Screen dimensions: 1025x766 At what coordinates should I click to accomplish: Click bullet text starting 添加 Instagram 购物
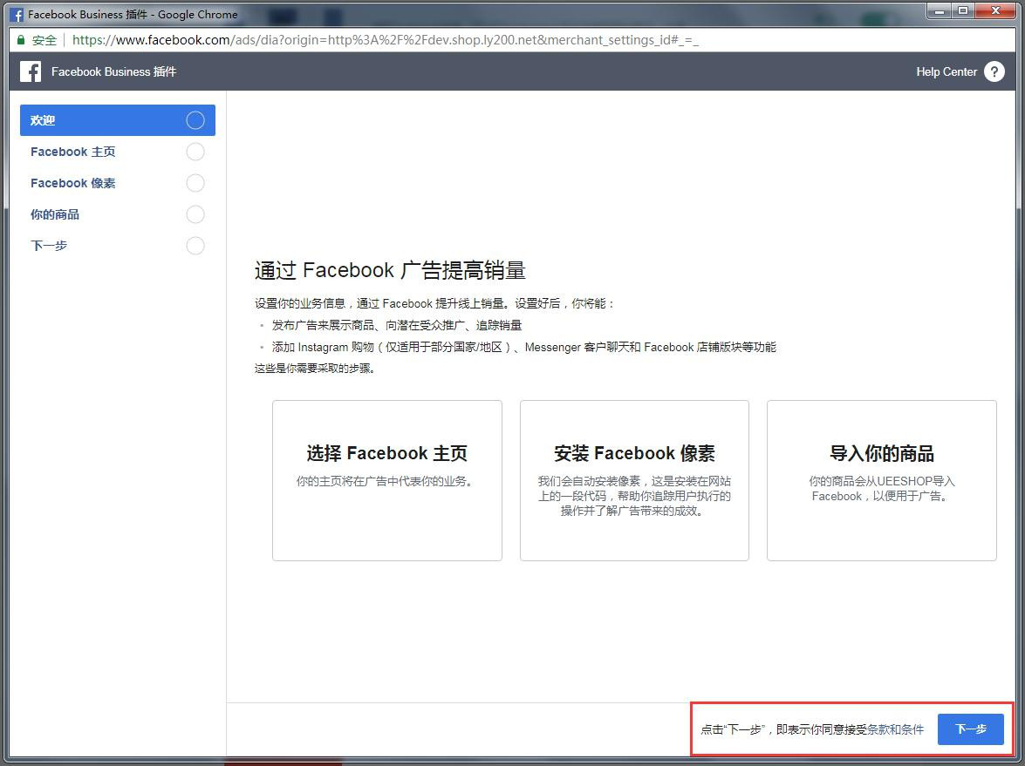point(523,347)
